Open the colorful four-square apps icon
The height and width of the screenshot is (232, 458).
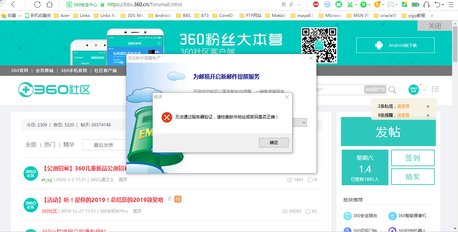[404, 5]
